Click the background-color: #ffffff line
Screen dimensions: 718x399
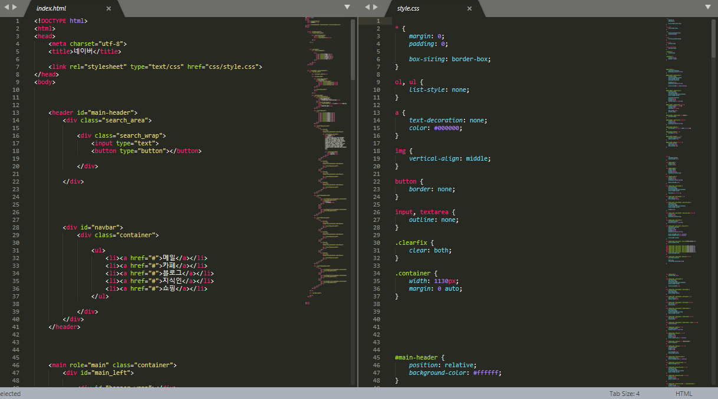tap(455, 373)
